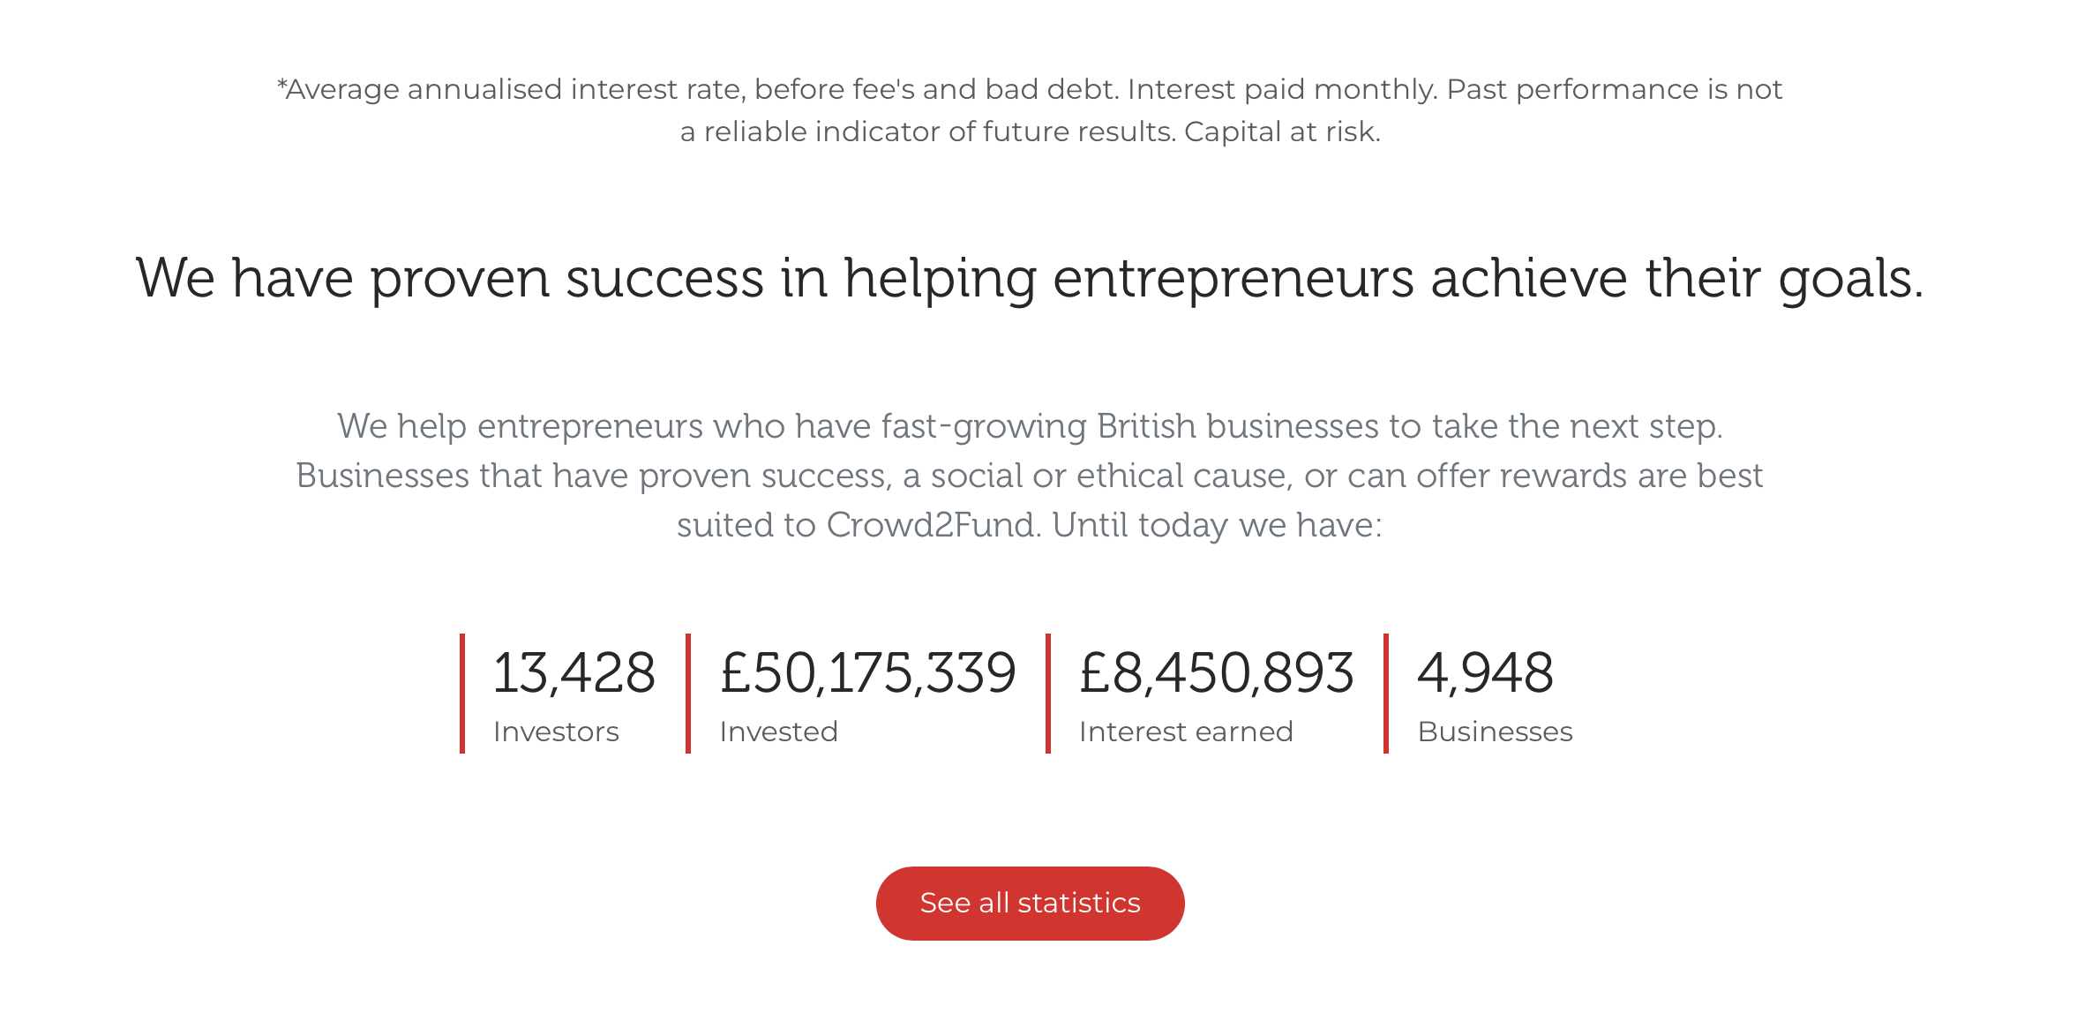This screenshot has height=1013, width=2077.
Task: Click the Businesses label
Action: [1495, 732]
